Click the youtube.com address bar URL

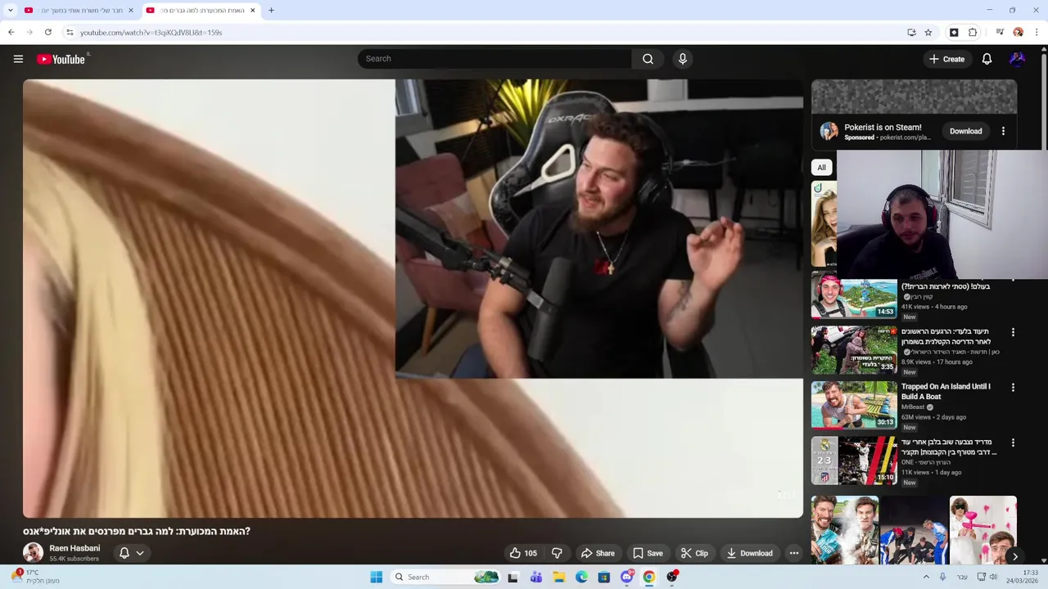151,33
